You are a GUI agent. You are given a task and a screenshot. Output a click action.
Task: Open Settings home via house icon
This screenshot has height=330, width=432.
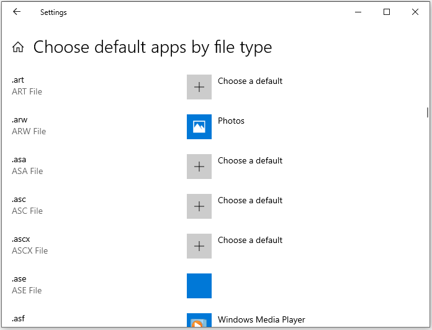point(18,47)
